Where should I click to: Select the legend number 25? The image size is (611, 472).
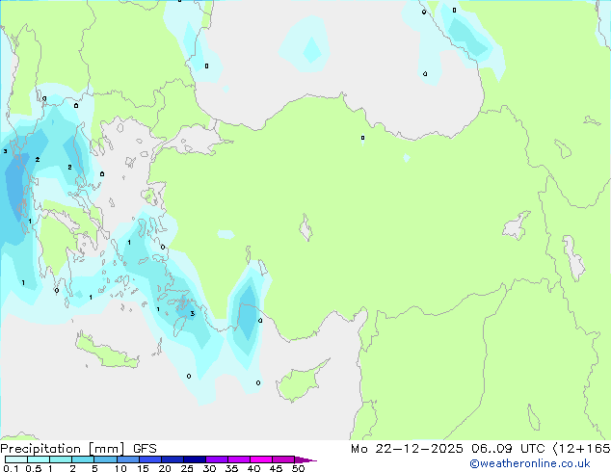(x=187, y=468)
